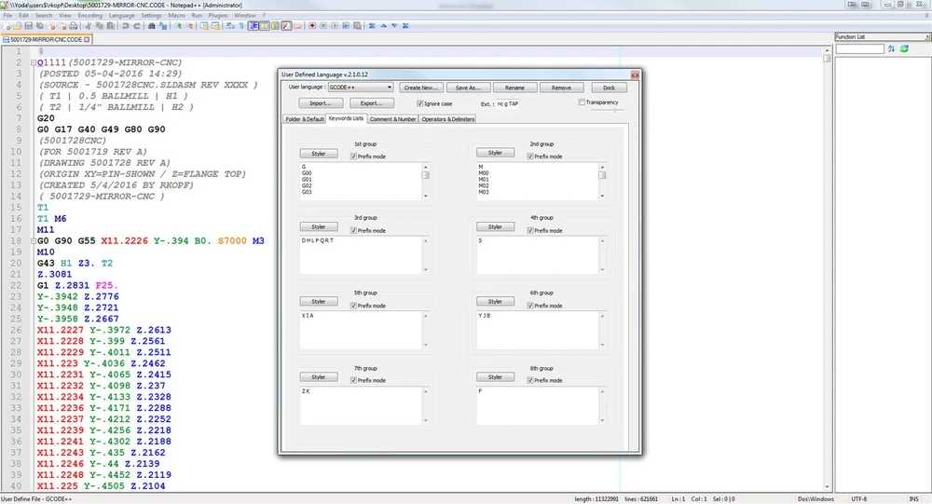Click the Undo toolbar icon

point(125,26)
